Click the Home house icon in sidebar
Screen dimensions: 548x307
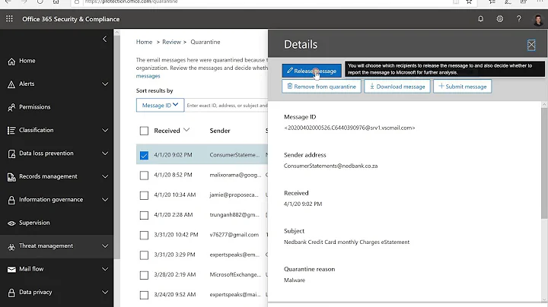[x=11, y=62]
